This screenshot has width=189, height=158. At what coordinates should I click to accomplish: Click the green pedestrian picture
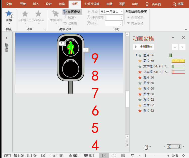tap(71, 48)
